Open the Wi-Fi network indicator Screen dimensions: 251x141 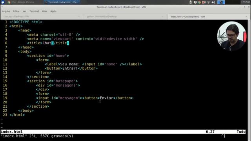coord(209,2)
